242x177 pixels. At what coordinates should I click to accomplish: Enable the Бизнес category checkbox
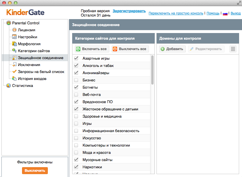76,80
